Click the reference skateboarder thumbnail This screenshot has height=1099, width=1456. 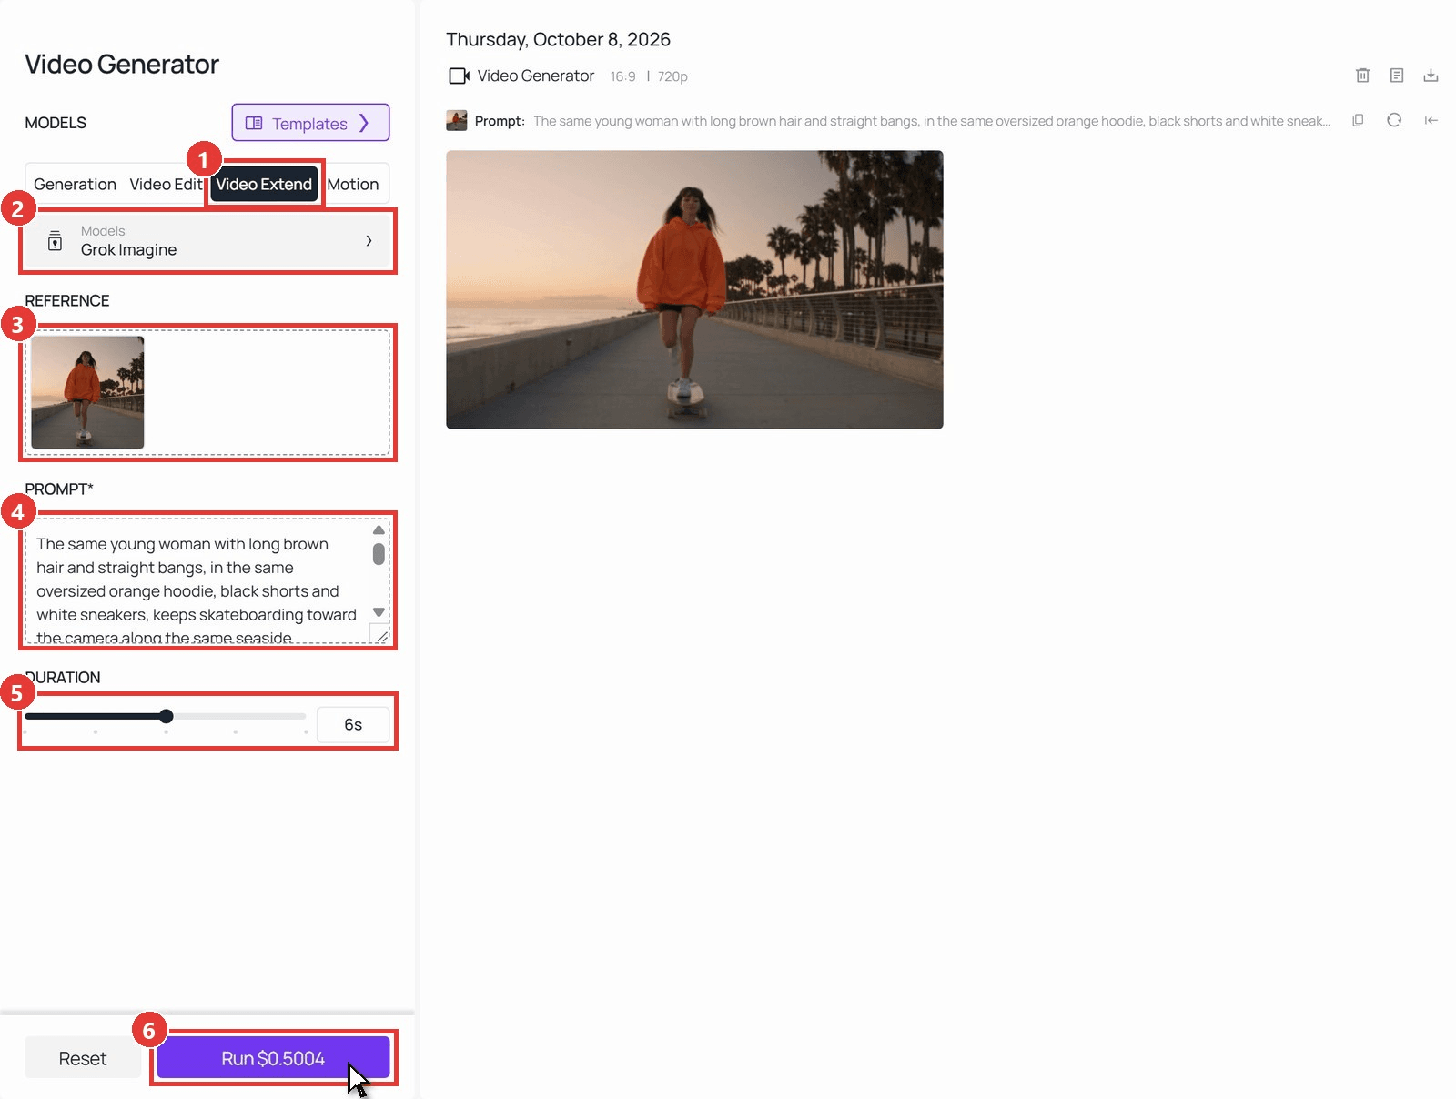[x=87, y=392]
